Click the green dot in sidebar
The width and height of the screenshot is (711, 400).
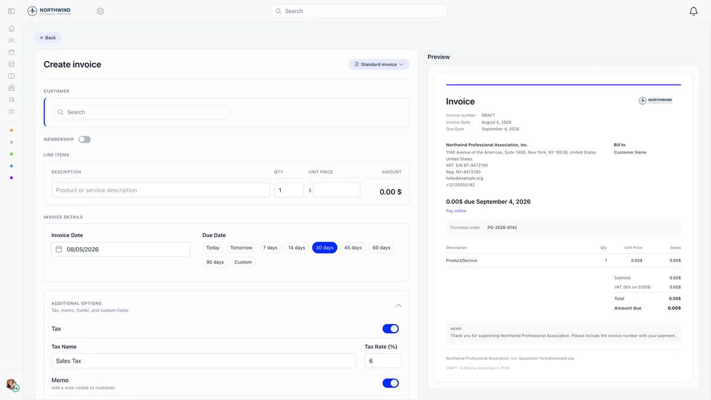point(11,154)
